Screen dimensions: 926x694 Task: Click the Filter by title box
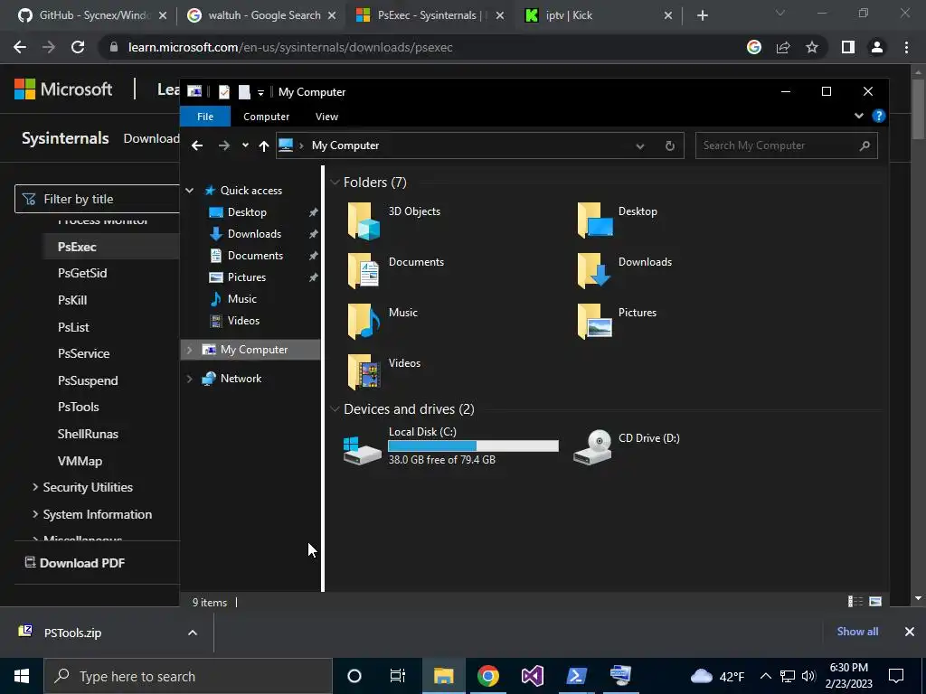click(x=98, y=199)
